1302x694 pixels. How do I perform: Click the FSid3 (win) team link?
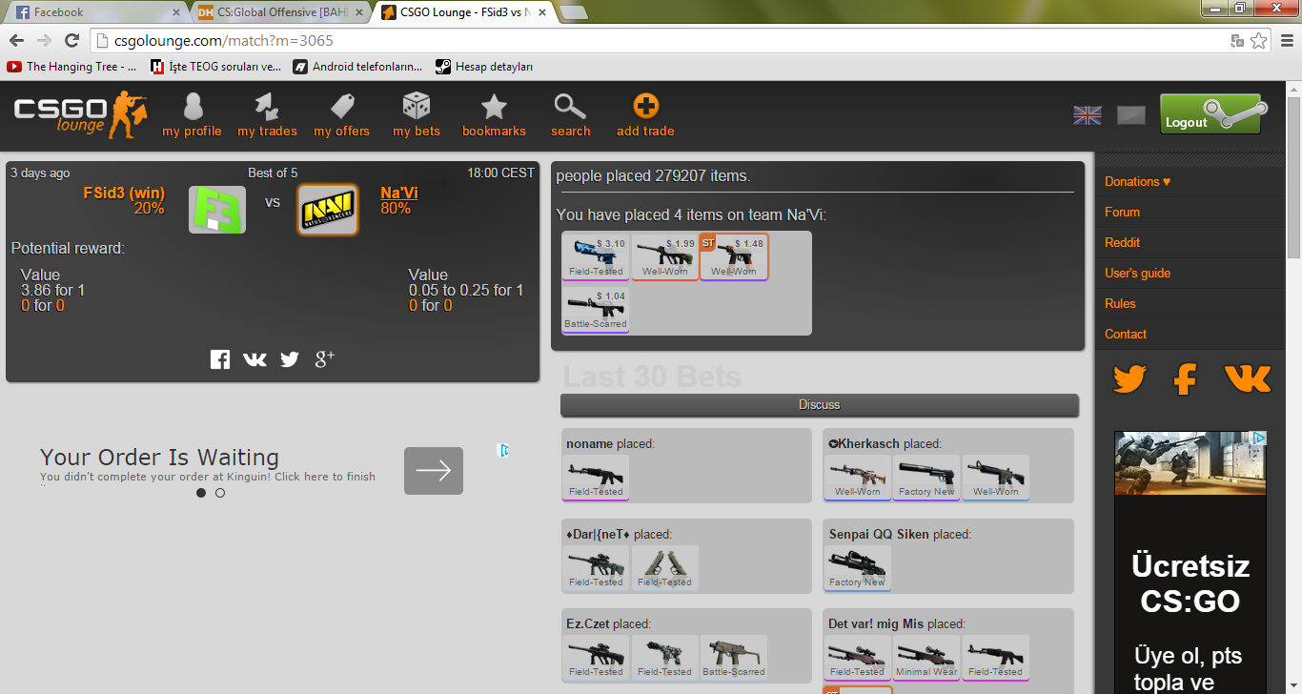[x=124, y=194]
